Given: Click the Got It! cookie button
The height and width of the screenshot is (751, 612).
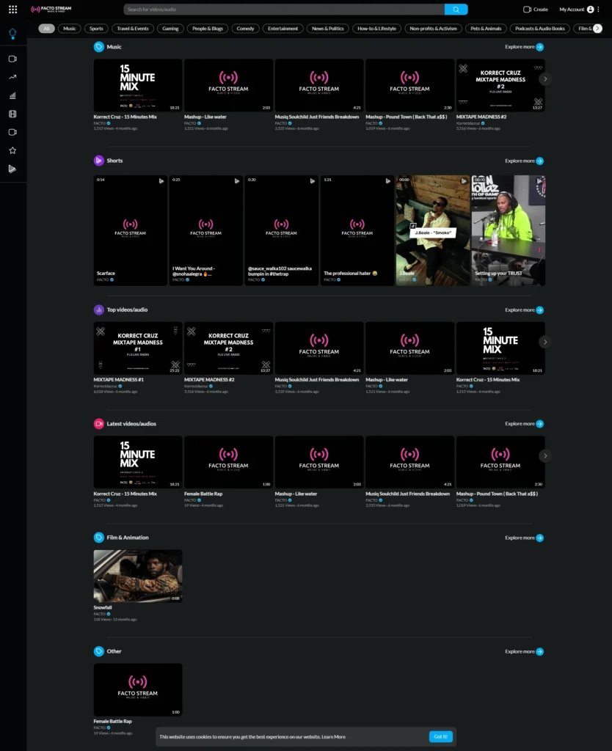Looking at the screenshot, I should click(x=441, y=736).
